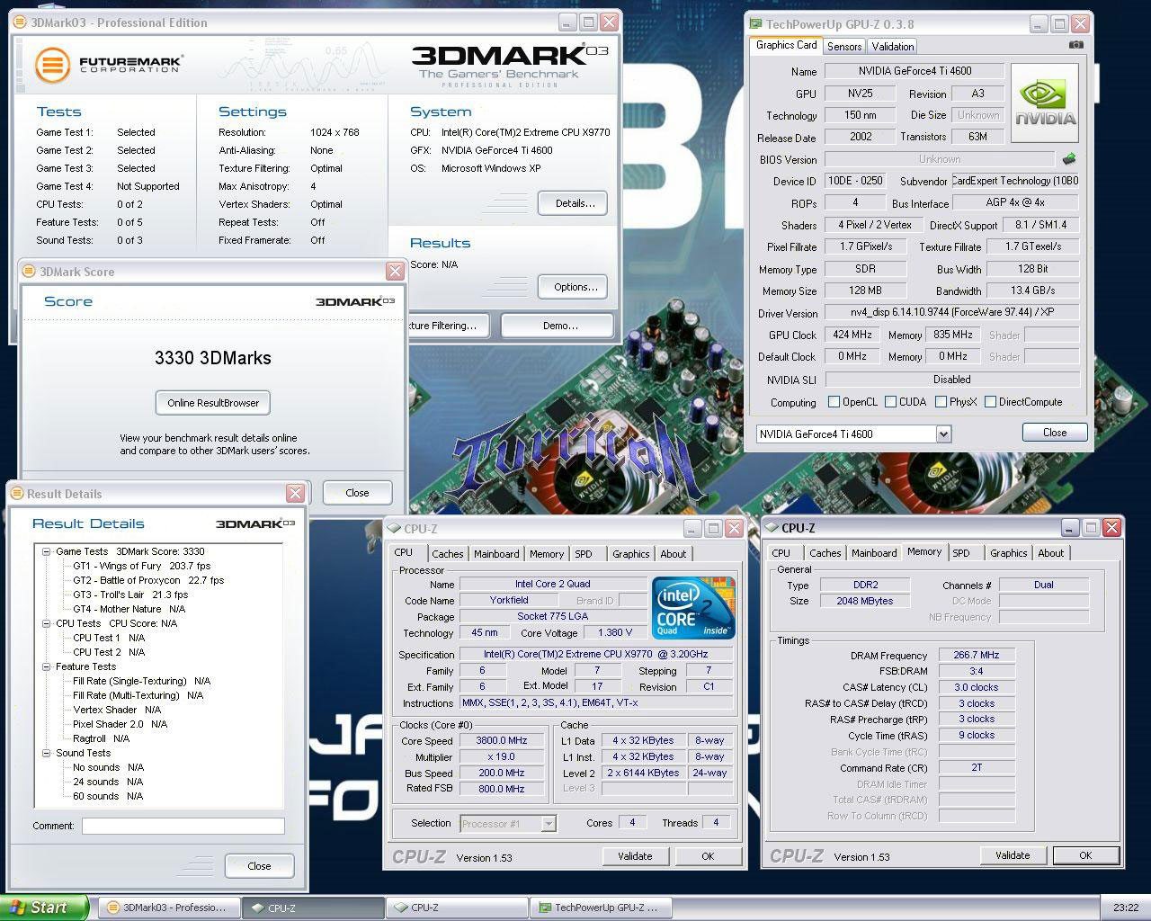Toggle the PhysX checkbox
Screen dimensions: 1151x921
click(x=941, y=402)
